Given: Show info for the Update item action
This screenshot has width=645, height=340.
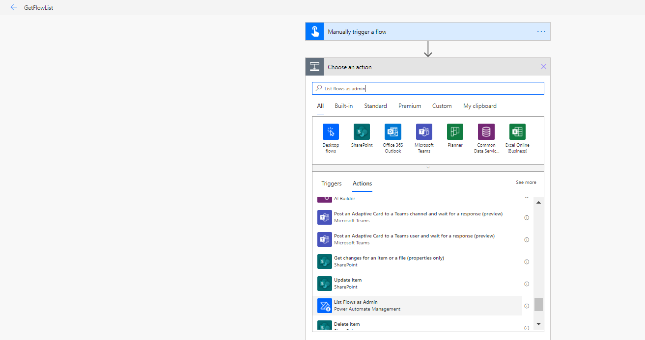Looking at the screenshot, I should coord(527,284).
